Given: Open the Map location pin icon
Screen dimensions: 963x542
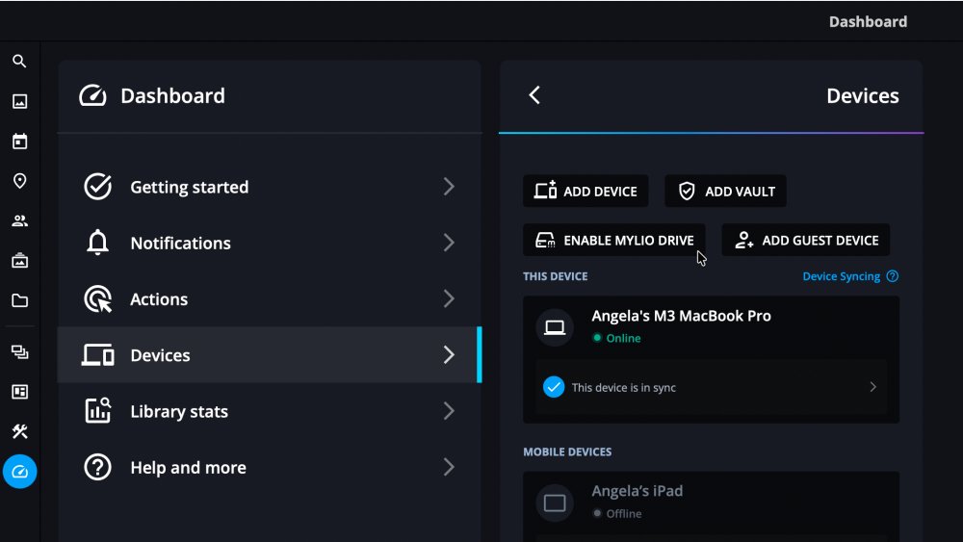Looking at the screenshot, I should tap(19, 181).
